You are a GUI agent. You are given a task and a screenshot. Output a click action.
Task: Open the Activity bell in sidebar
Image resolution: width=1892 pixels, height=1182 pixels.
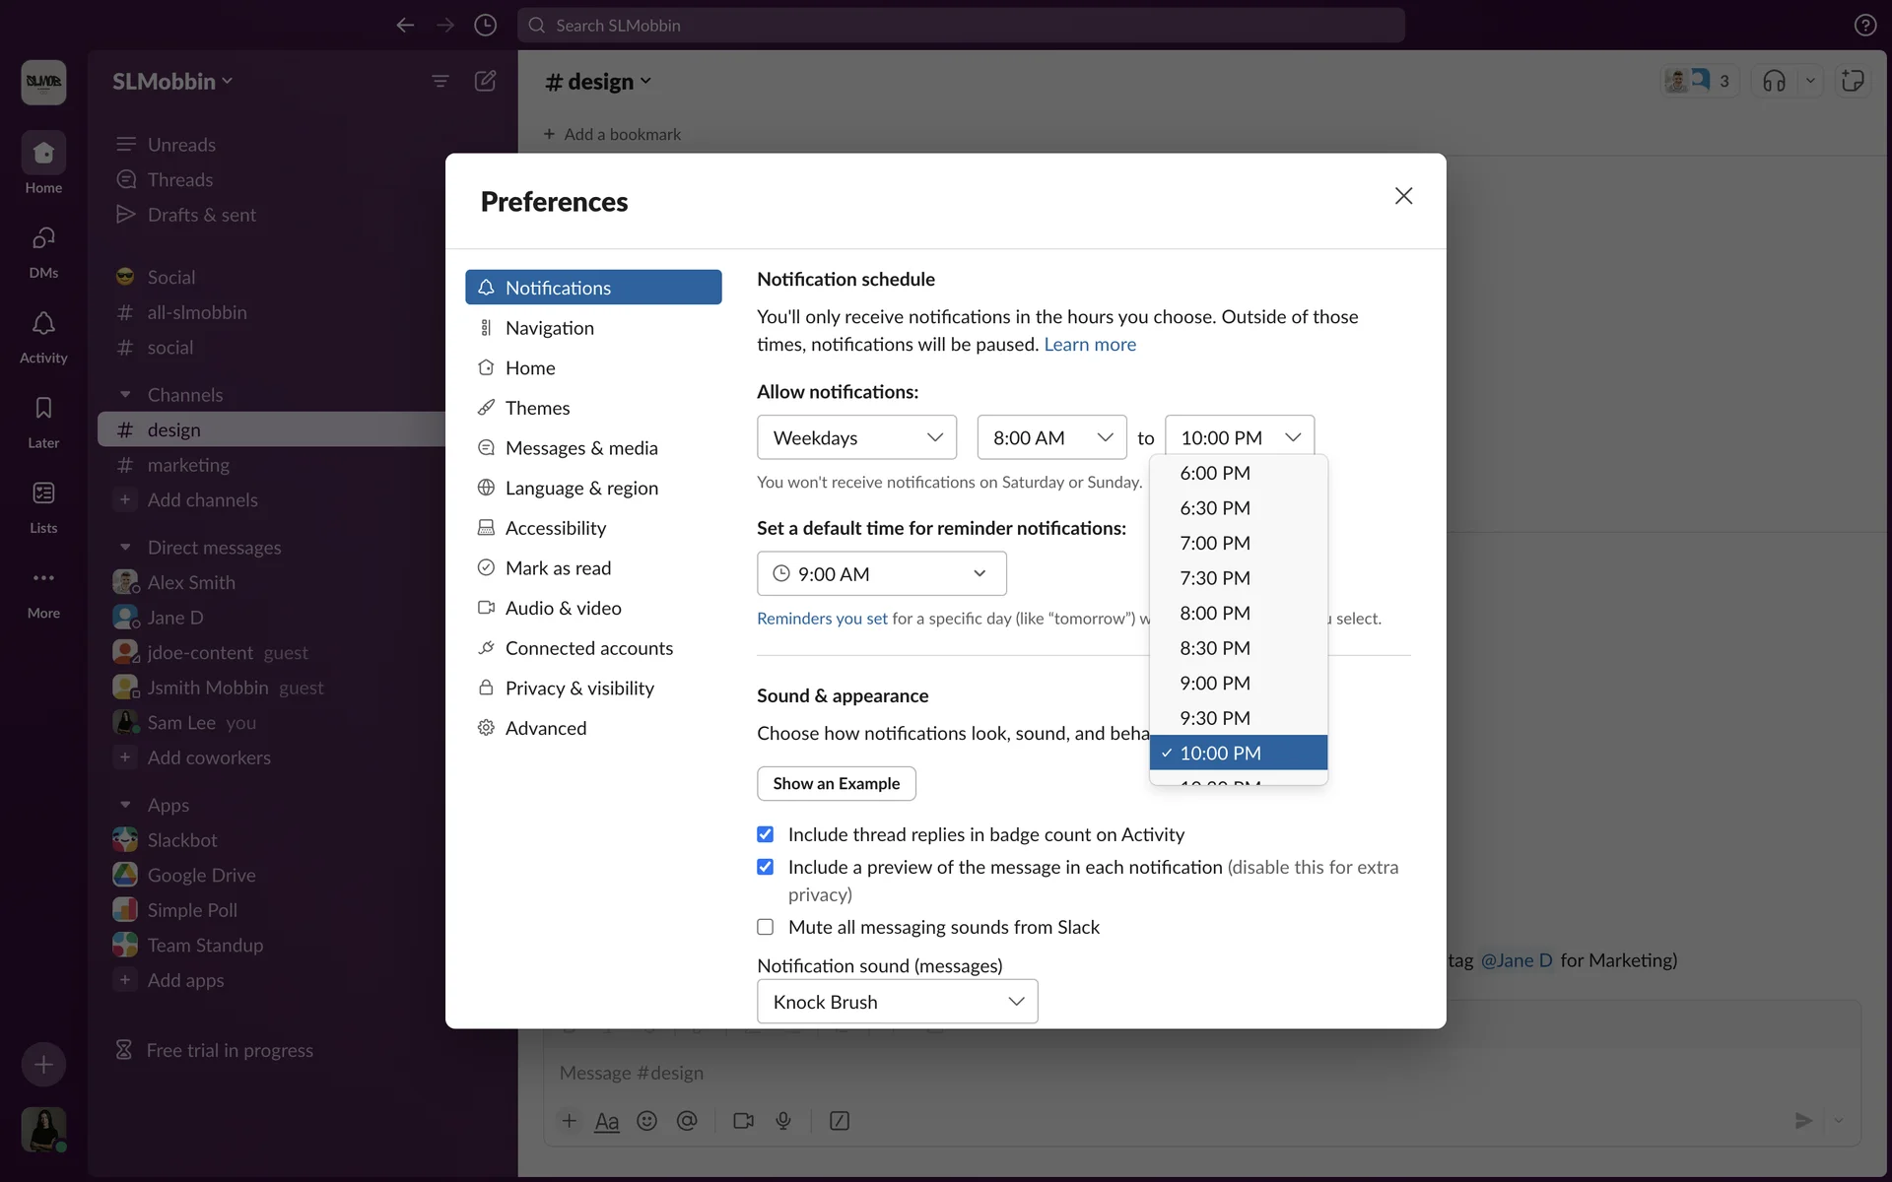(43, 325)
